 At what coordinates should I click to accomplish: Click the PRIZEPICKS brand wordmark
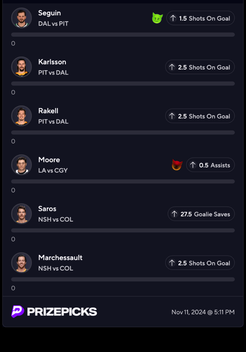[x=62, y=312]
